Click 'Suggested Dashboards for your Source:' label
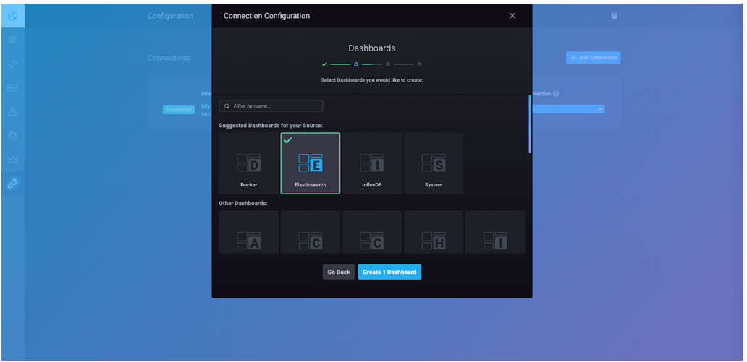747x362 pixels. 271,125
